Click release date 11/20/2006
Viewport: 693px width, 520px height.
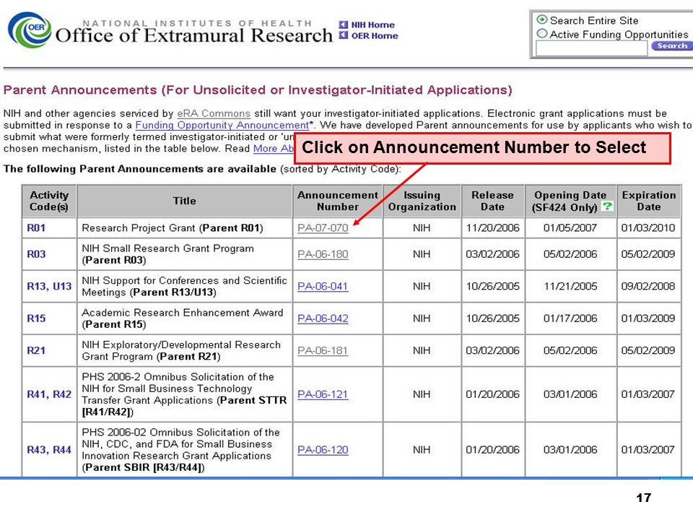click(x=493, y=227)
